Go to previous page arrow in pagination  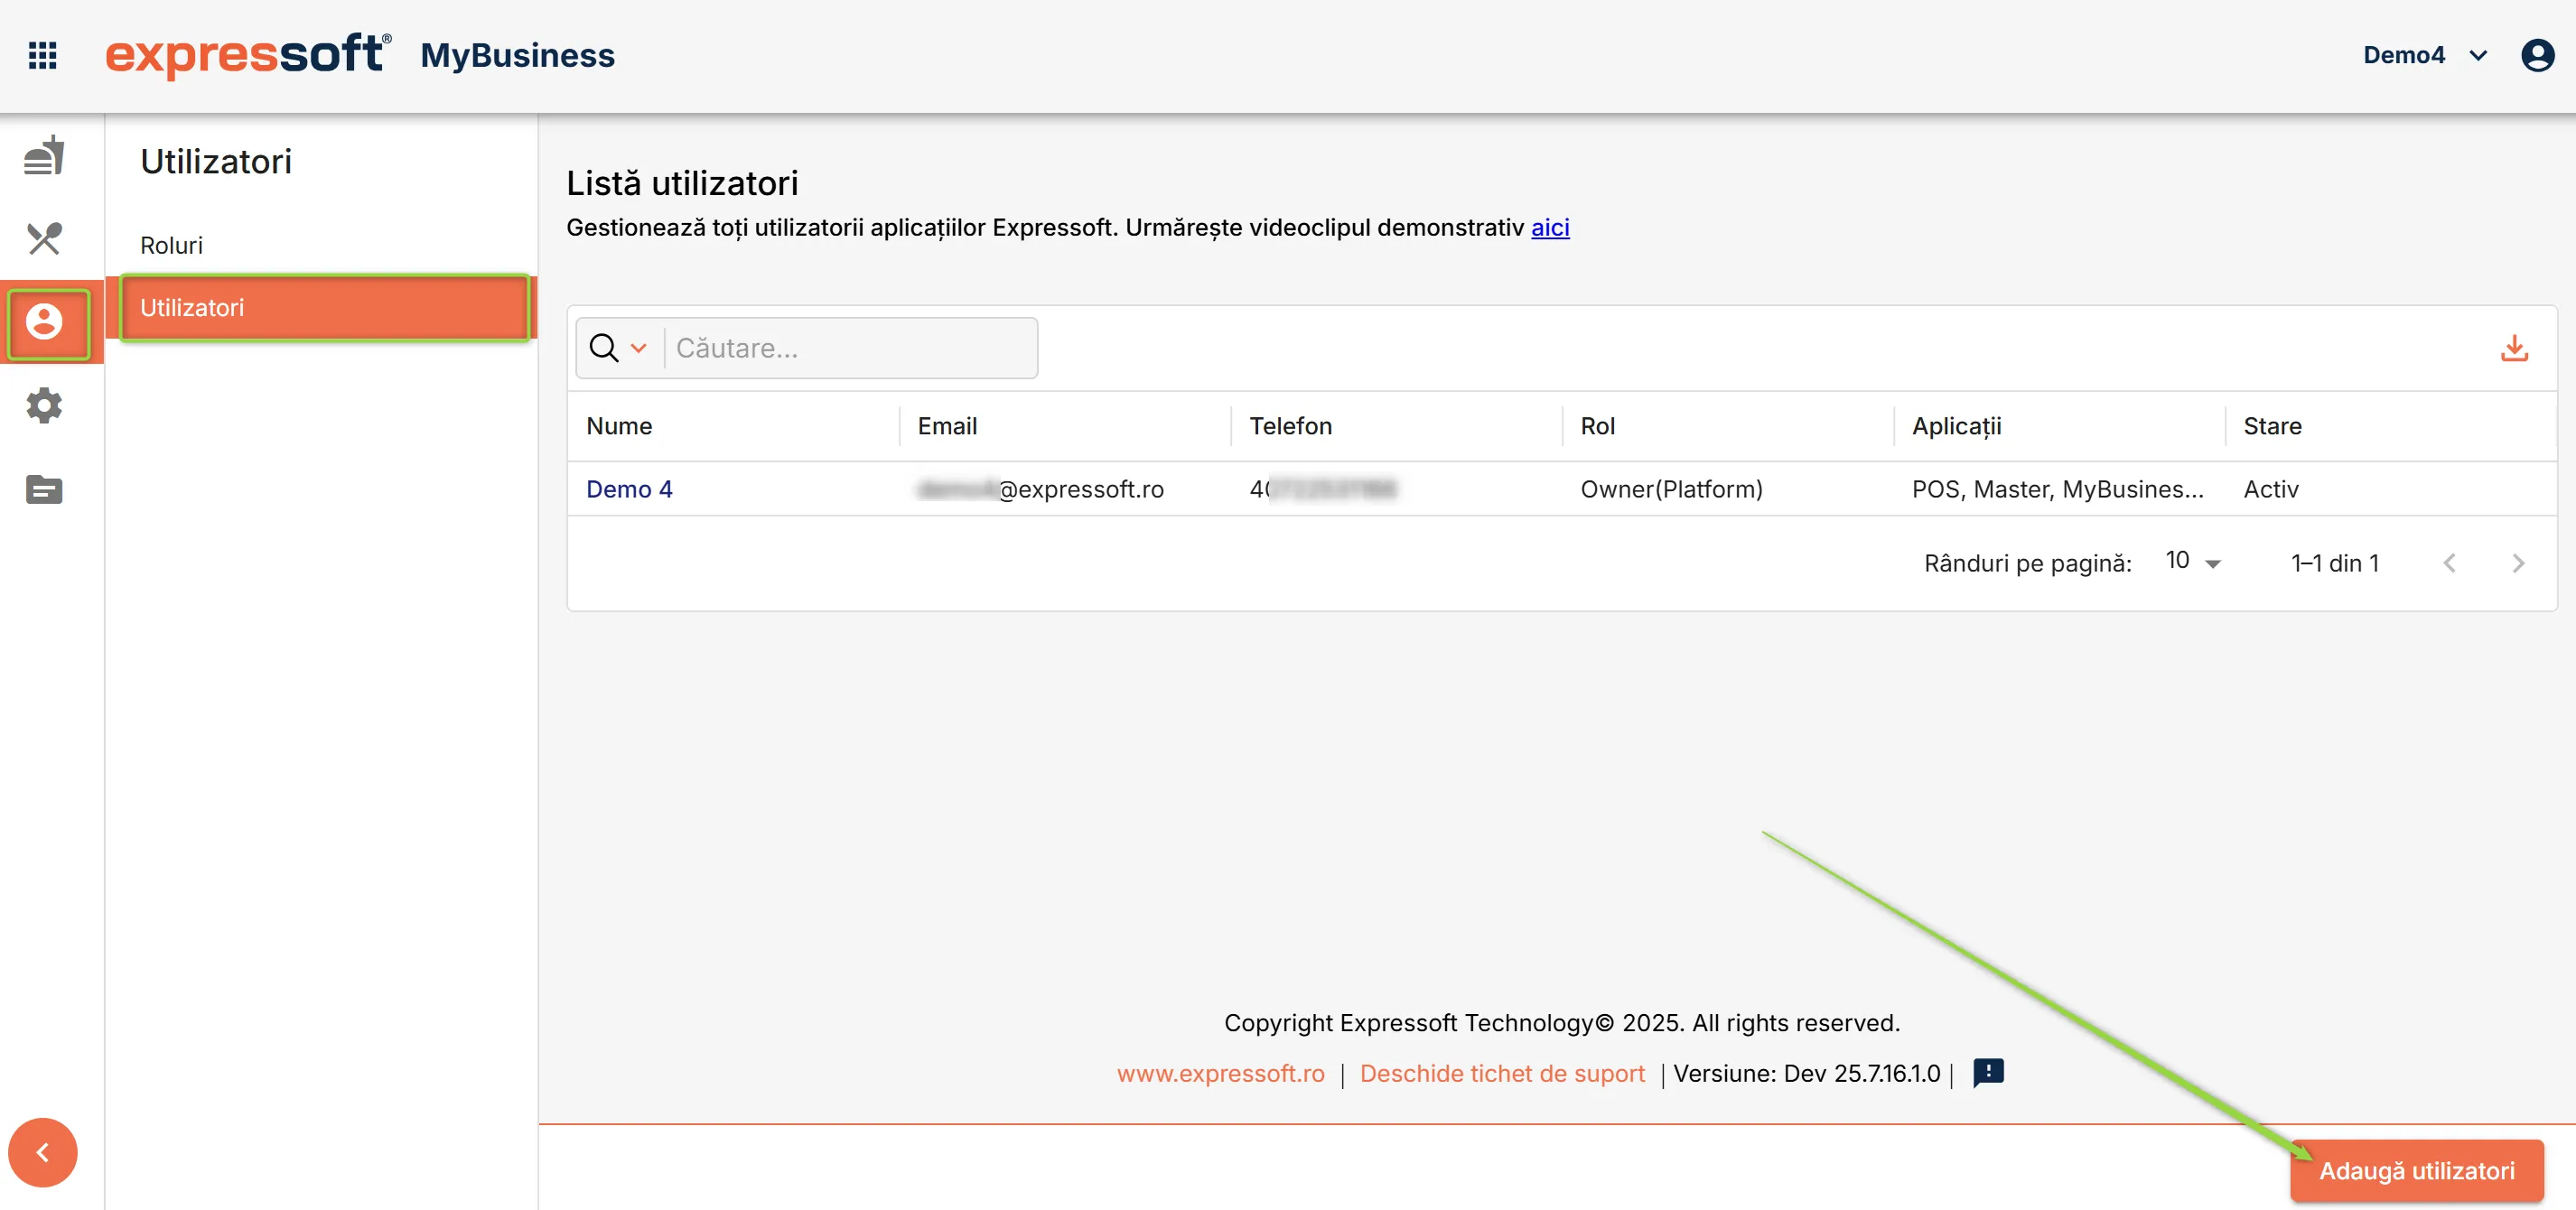[2449, 563]
